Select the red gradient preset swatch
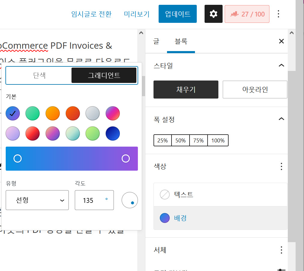This screenshot has width=304, height=271. click(x=32, y=133)
